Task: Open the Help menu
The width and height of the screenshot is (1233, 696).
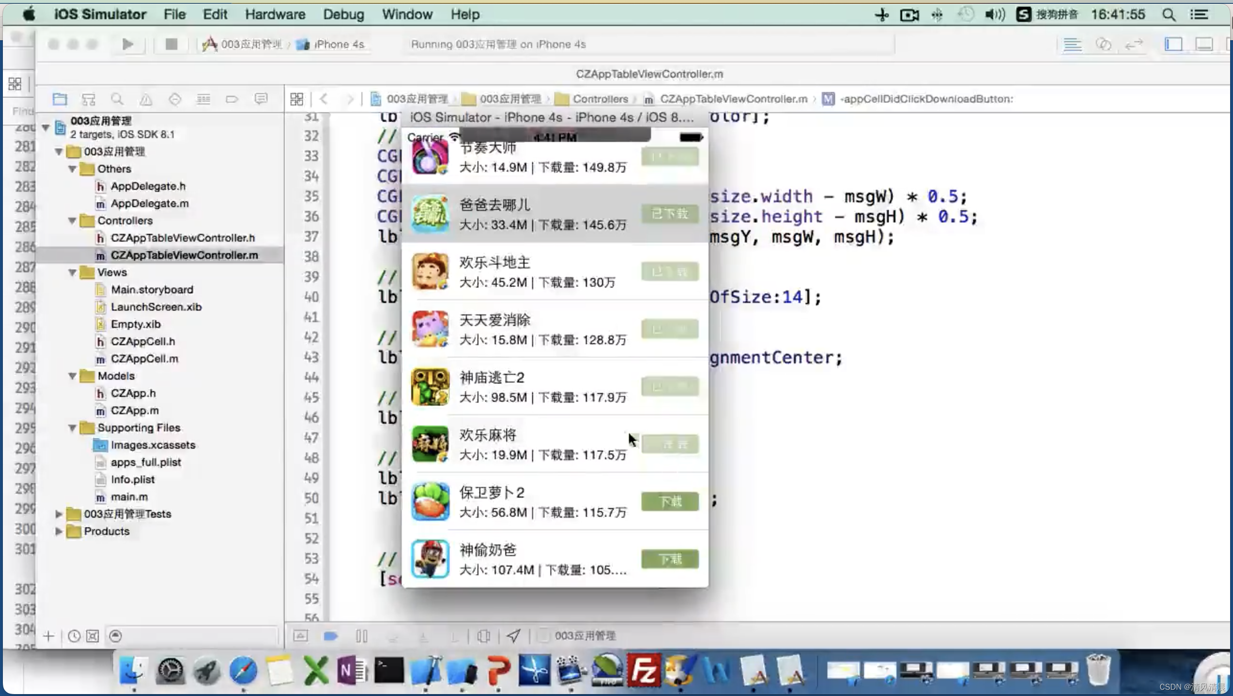Action: click(x=465, y=14)
